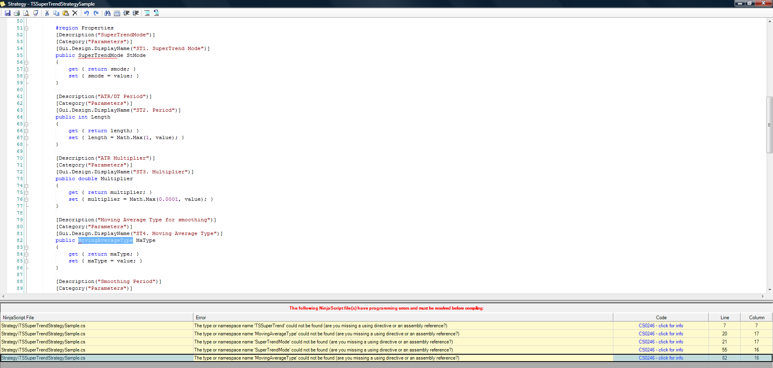Click the 'public int Length' declaration
Screen dimensions: 773x368
click(x=83, y=117)
